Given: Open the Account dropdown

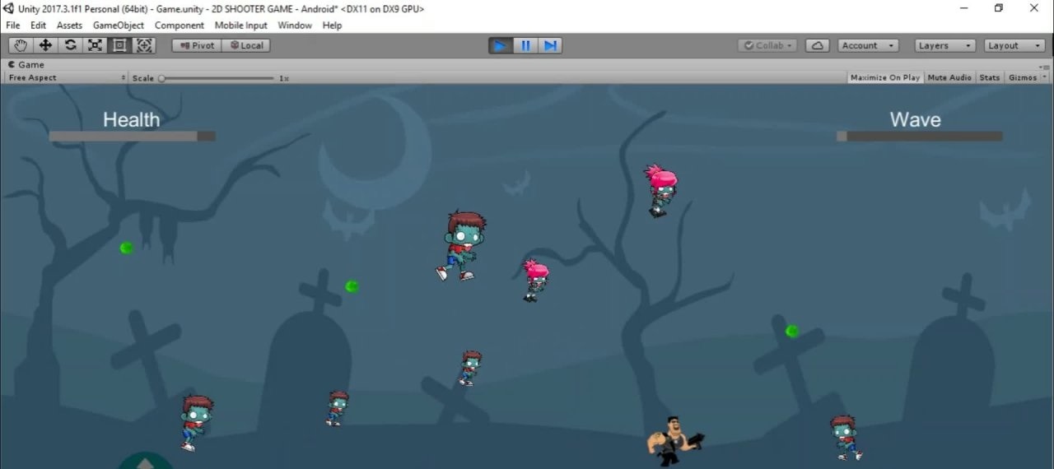Looking at the screenshot, I should tap(868, 45).
